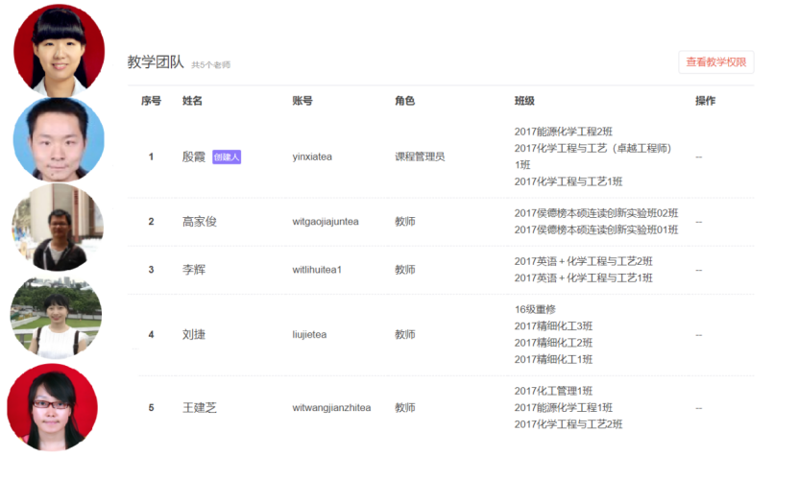This screenshot has height=481, width=798.
Task: Click class 2017化工管理1班
Action: (553, 391)
